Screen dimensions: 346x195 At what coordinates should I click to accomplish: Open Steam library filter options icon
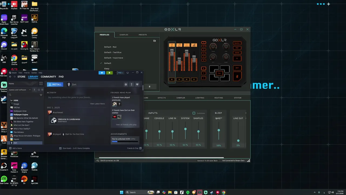click(x=41, y=95)
